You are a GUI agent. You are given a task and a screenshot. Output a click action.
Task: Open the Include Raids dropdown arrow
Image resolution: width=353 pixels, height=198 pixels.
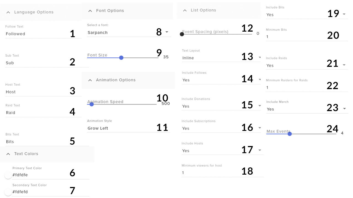pyautogui.click(x=344, y=65)
